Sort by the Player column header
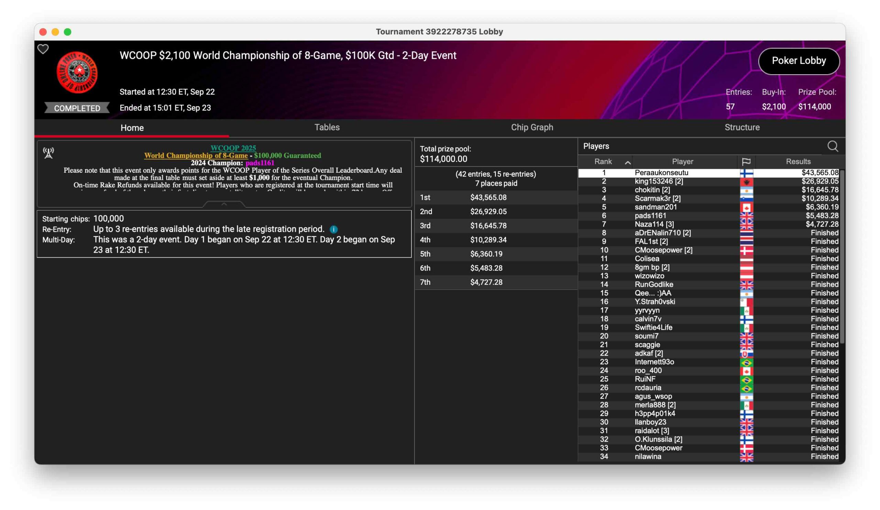 tap(682, 161)
